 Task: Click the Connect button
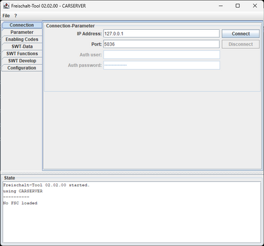click(241, 34)
